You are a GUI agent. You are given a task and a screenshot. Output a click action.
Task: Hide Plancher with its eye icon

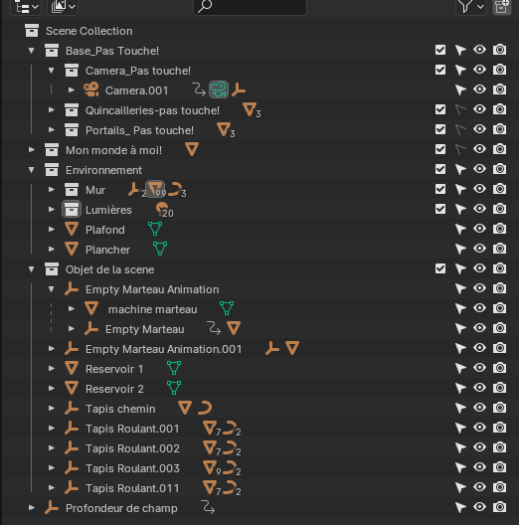[480, 249]
